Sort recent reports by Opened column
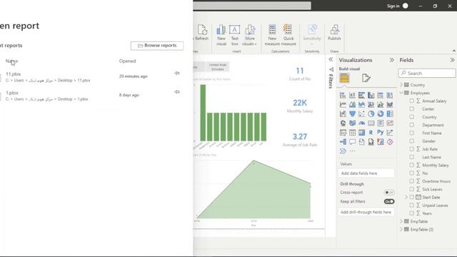This screenshot has height=257, width=457. (127, 61)
